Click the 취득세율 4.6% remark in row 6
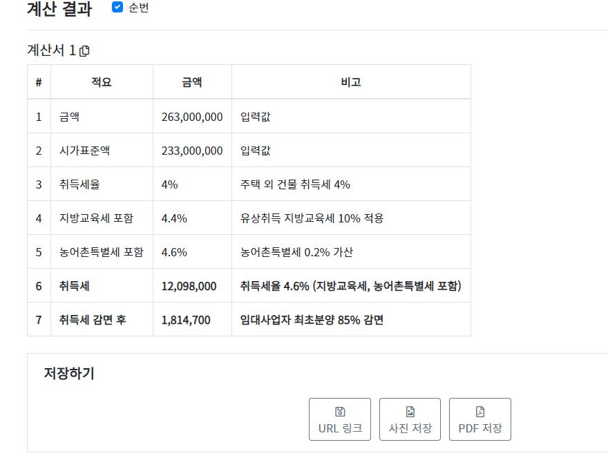The width and height of the screenshot is (608, 458). pyautogui.click(x=350, y=286)
